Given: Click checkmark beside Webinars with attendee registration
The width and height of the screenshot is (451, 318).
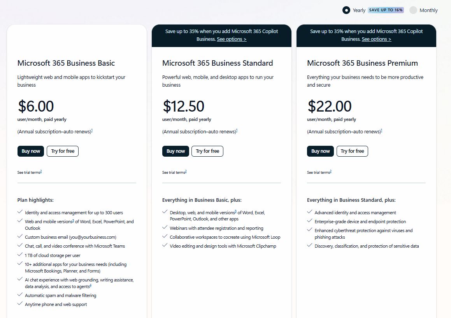Looking at the screenshot, I should 165,228.
